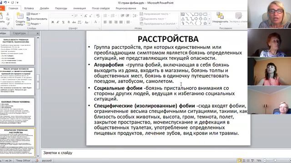Screen dimensions: 291x163
Task: Select the Right Arrow shape
Action: pyautogui.click(x=196, y=19)
